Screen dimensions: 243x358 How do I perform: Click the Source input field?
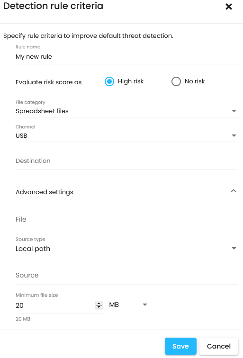127,275
